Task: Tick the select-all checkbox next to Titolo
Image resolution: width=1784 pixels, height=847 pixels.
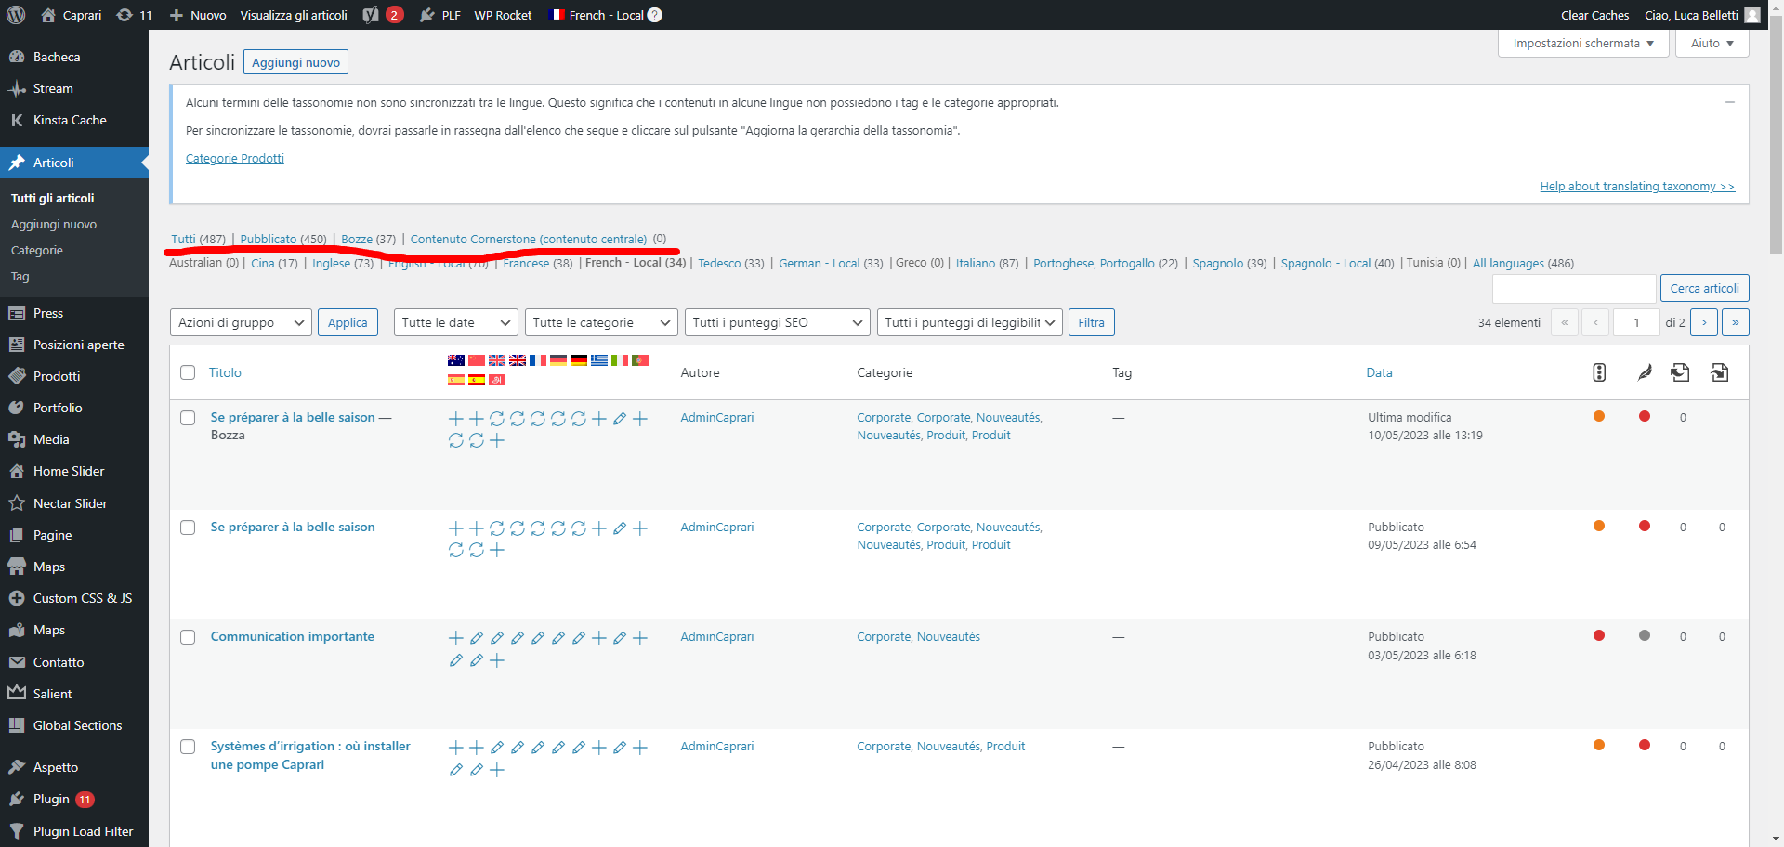Action: [188, 372]
